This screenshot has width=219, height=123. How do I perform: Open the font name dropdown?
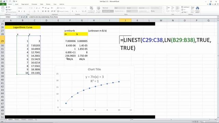coord(30,8)
